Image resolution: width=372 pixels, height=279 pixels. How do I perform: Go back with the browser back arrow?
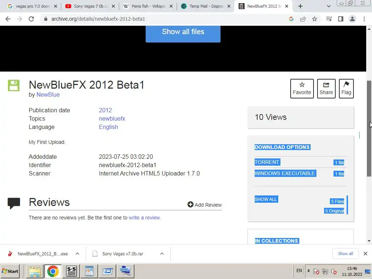tap(8, 19)
